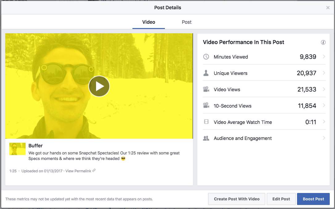Expand the 10-Second Views metric details
335x209 pixels.
[x=324, y=106]
